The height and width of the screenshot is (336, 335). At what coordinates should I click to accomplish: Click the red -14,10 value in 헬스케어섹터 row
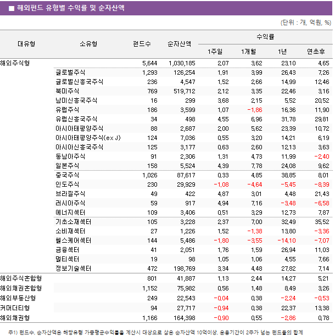click(x=287, y=240)
